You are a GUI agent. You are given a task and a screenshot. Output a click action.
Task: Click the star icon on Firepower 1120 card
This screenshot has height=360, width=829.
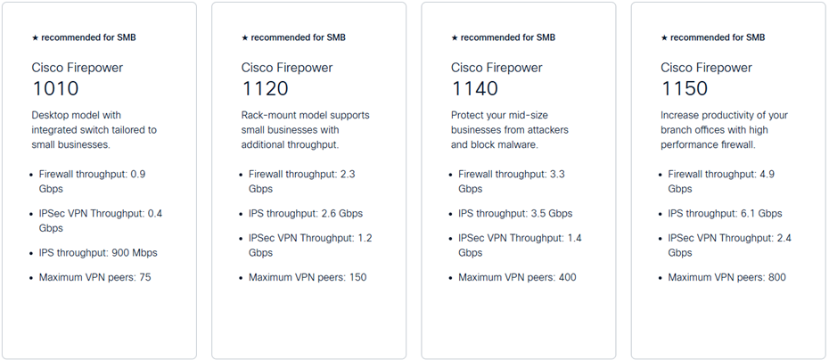245,37
